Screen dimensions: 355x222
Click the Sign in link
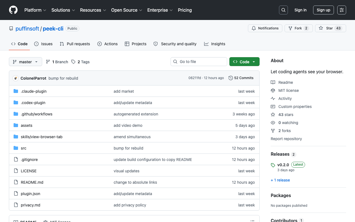(x=300, y=10)
